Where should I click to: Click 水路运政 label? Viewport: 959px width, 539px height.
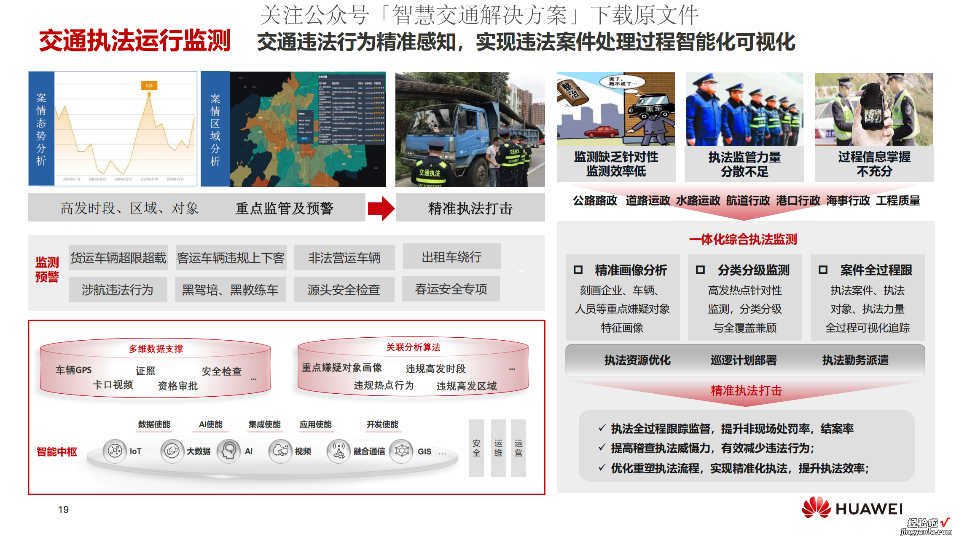click(x=698, y=200)
